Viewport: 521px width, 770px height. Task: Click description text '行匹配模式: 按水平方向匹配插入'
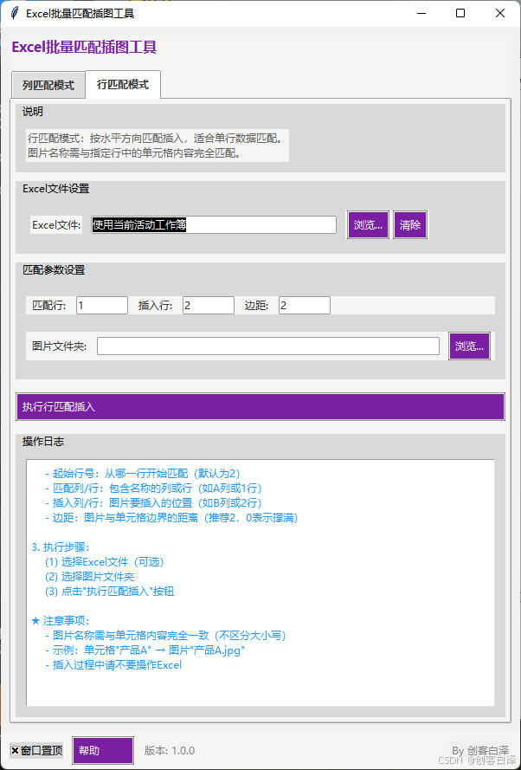click(x=156, y=139)
